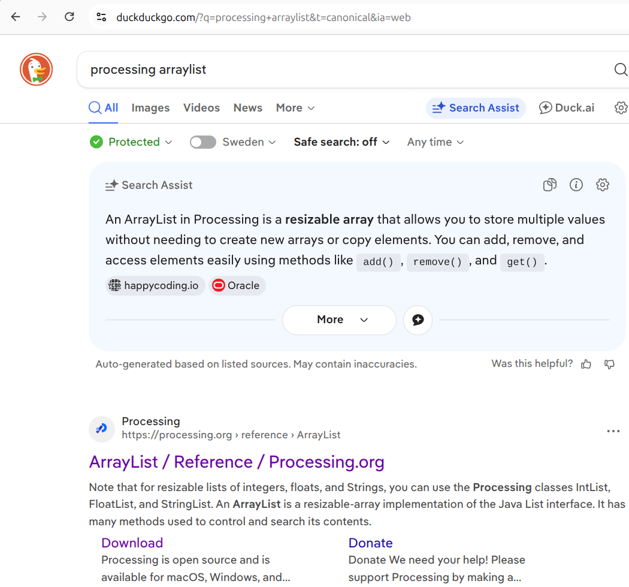
Task: Click the Search Assist button
Action: [476, 108]
